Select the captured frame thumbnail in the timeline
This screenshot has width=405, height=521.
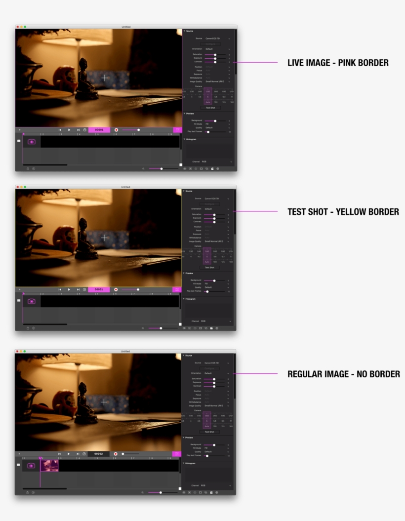coord(50,466)
